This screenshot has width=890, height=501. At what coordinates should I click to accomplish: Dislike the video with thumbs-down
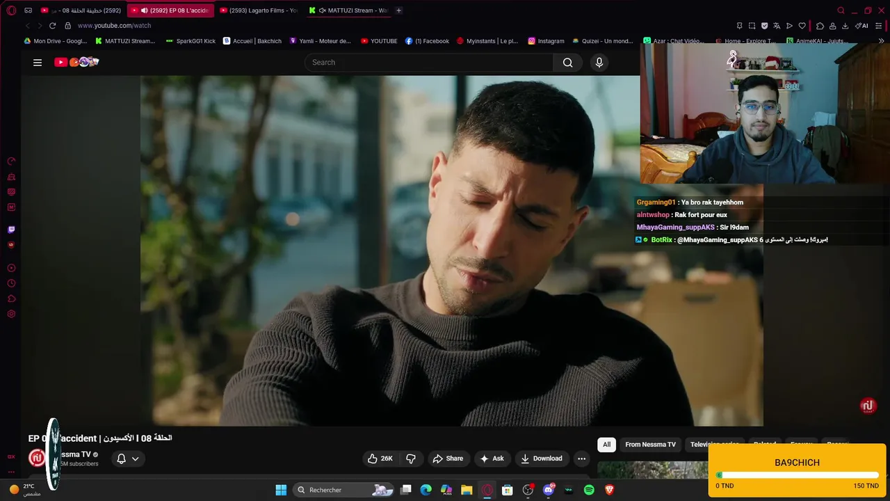click(411, 459)
